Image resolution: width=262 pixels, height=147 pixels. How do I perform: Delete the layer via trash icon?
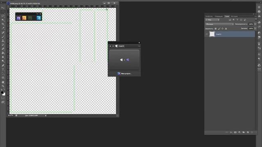[x=252, y=132]
